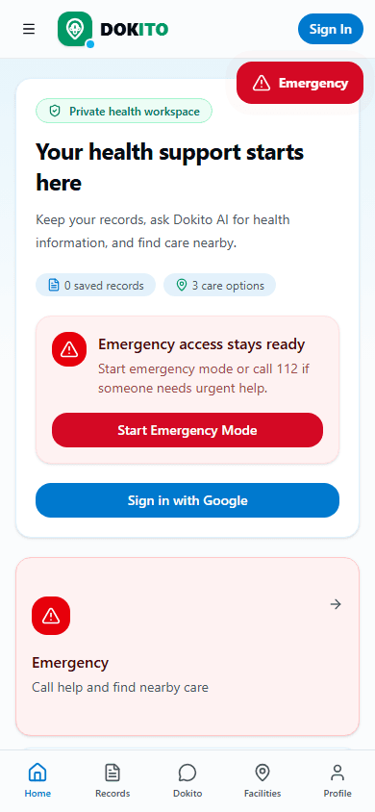Open the Profile tab
Image resolution: width=375 pixels, height=812 pixels.
pos(337,780)
